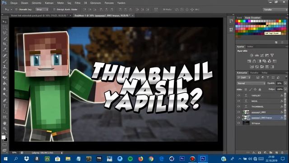Enable Dönüşt. Kontr. Göster checkbox
This screenshot has width=289, height=163.
click(x=54, y=10)
